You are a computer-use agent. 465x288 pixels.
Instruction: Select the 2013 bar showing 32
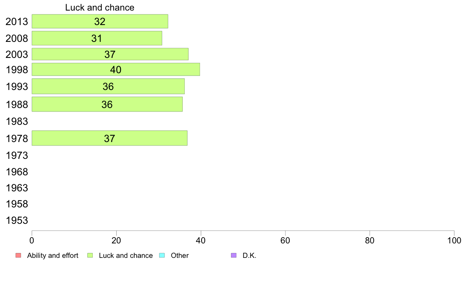click(100, 22)
